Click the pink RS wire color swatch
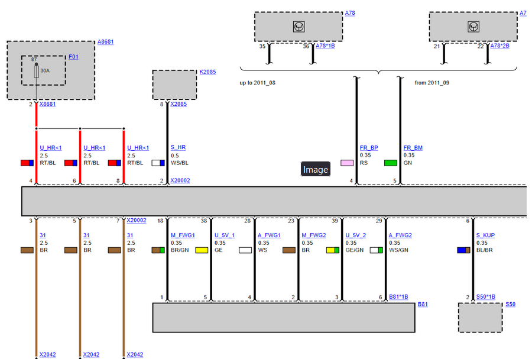The height and width of the screenshot is (359, 532). tap(347, 163)
